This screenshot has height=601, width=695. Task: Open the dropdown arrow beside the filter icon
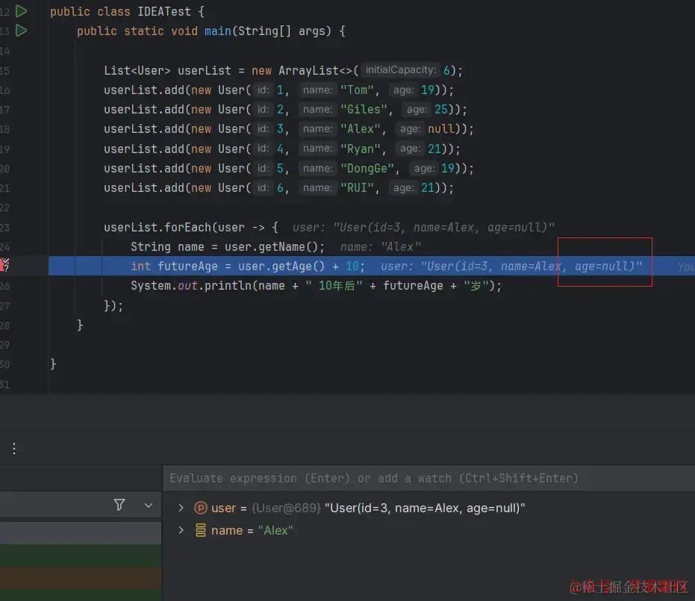[149, 505]
